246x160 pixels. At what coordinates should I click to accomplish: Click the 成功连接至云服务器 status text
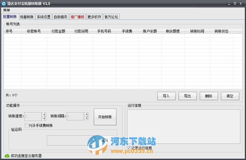coord(26,156)
